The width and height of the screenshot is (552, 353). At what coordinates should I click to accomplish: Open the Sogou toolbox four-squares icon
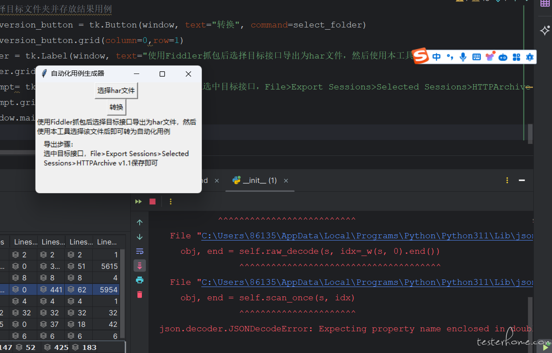[x=517, y=57]
